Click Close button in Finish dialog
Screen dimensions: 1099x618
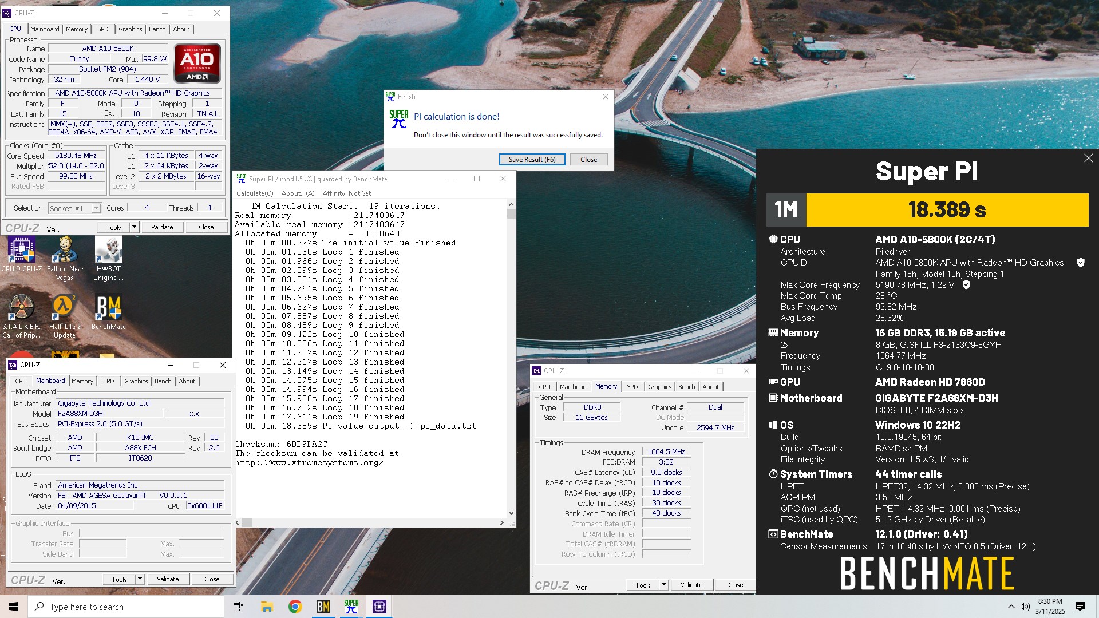point(588,160)
